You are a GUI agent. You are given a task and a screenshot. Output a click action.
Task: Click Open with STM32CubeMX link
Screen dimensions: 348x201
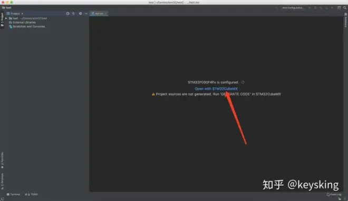pyautogui.click(x=216, y=88)
